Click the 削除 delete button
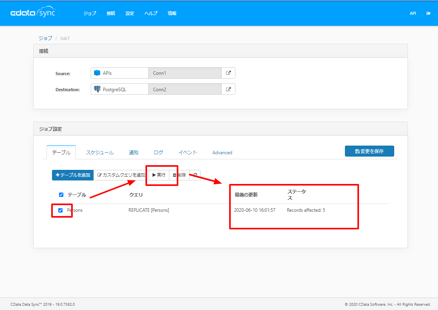This screenshot has height=310, width=438. pyautogui.click(x=180, y=175)
